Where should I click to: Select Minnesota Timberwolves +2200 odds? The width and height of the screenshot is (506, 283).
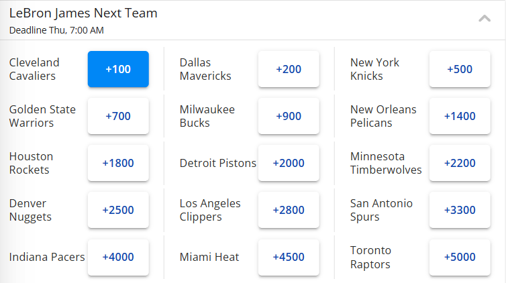click(460, 163)
